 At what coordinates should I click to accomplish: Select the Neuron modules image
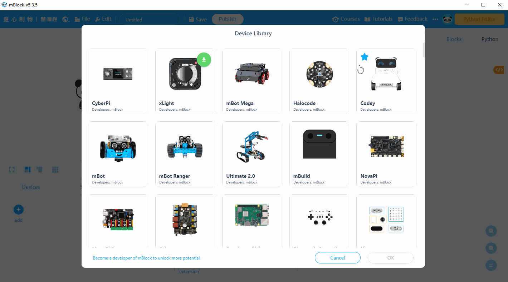[x=386, y=219]
